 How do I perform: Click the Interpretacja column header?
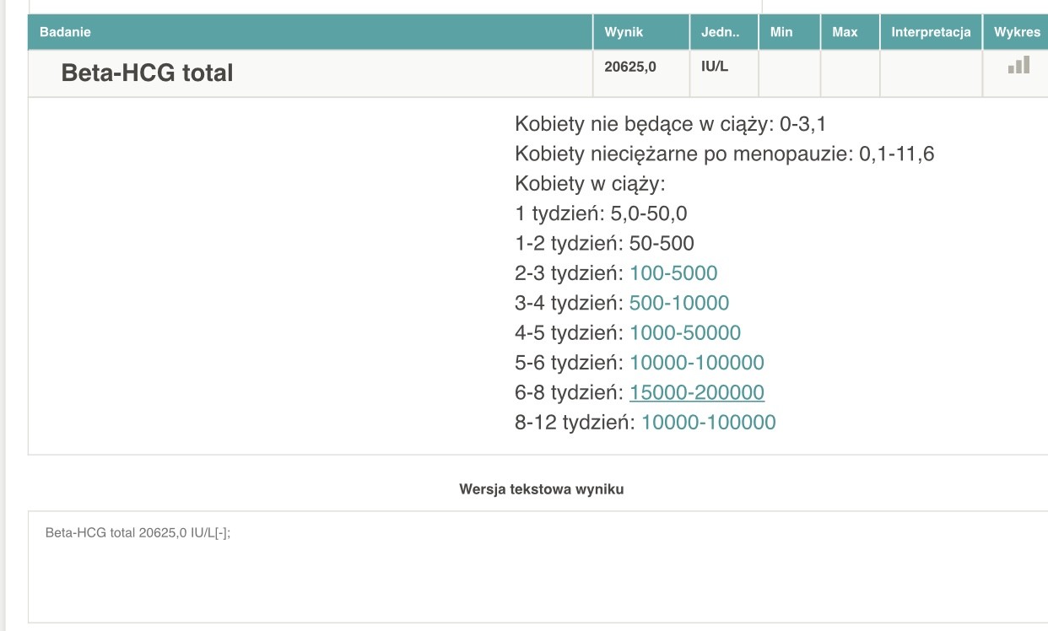pos(931,32)
